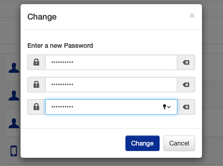Select the third user icon behind dialog

(x=14, y=123)
